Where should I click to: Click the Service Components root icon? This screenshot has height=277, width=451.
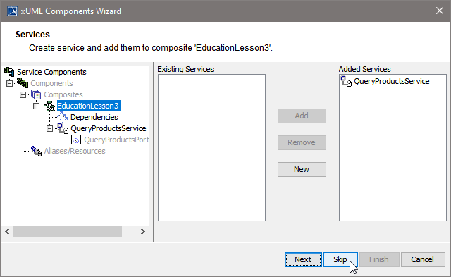tap(9, 72)
